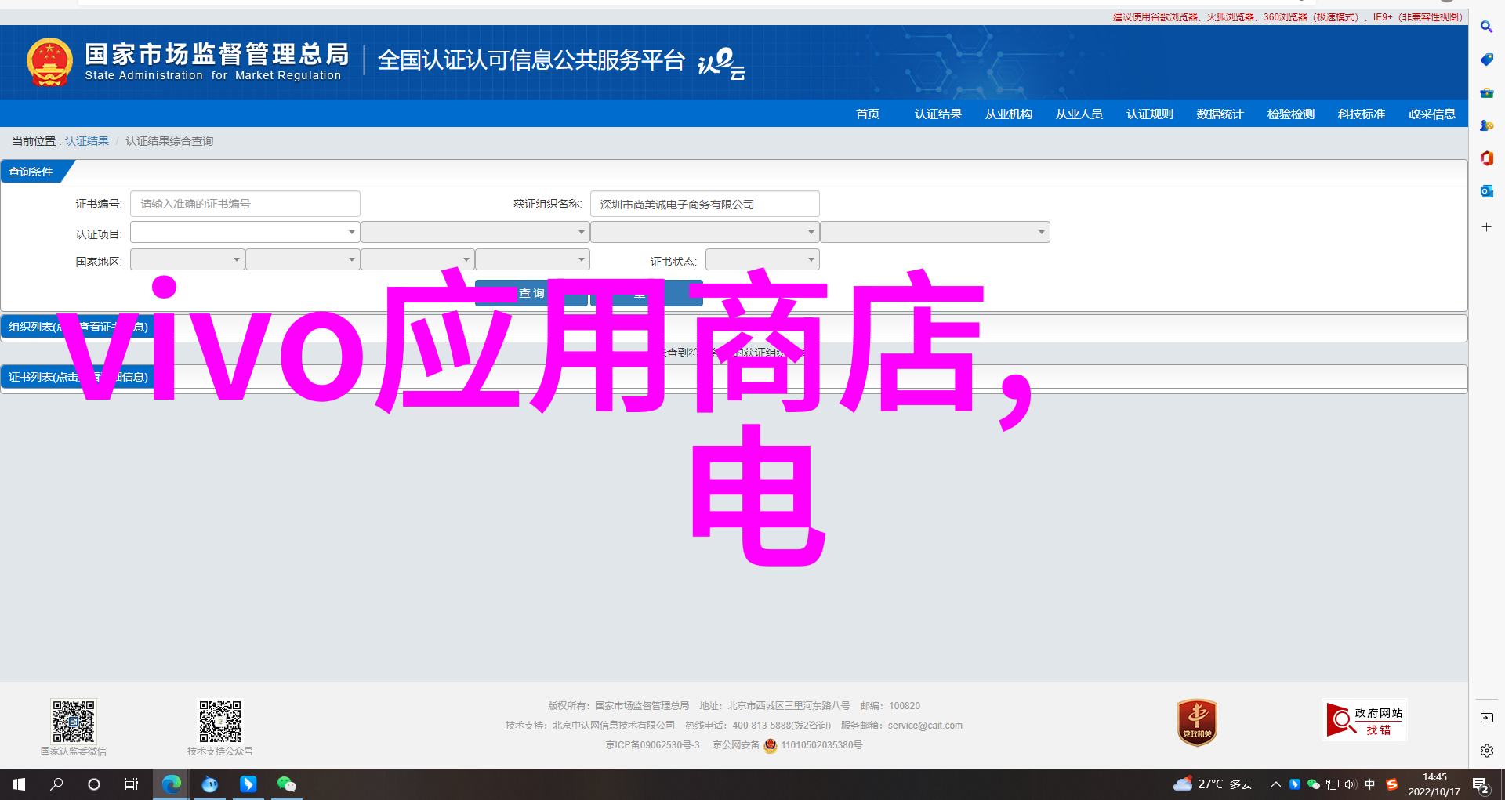
Task: Open 科技标准 navigation menu item
Action: coord(1362,114)
